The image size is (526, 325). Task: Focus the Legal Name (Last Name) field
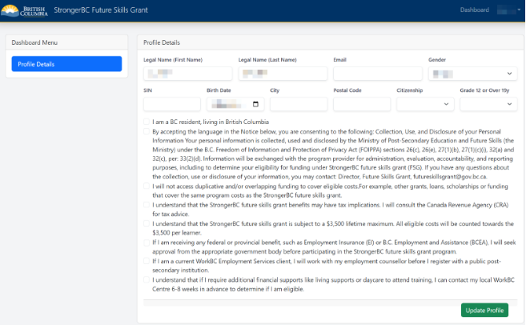pos(283,74)
